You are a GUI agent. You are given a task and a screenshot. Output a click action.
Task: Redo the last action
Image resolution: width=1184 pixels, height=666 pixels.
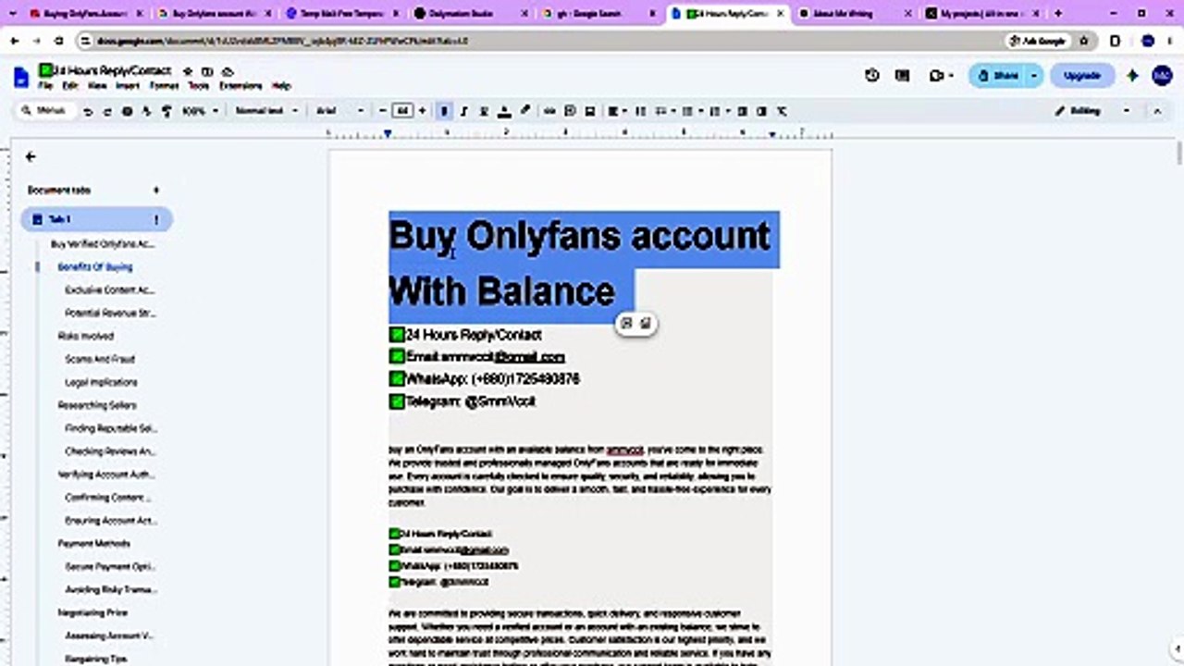pyautogui.click(x=107, y=111)
